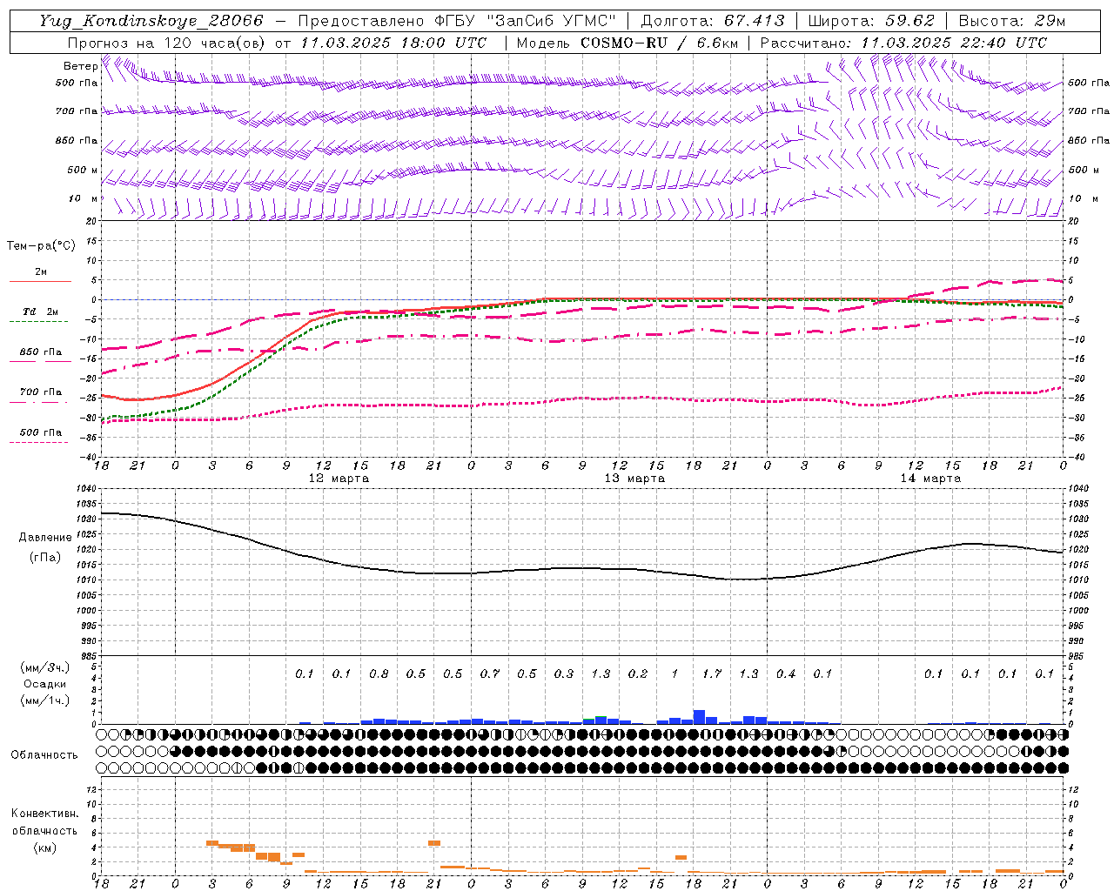Select the 0.8 precipitation value
This screenshot has height=891, width=1114.
pos(379,674)
